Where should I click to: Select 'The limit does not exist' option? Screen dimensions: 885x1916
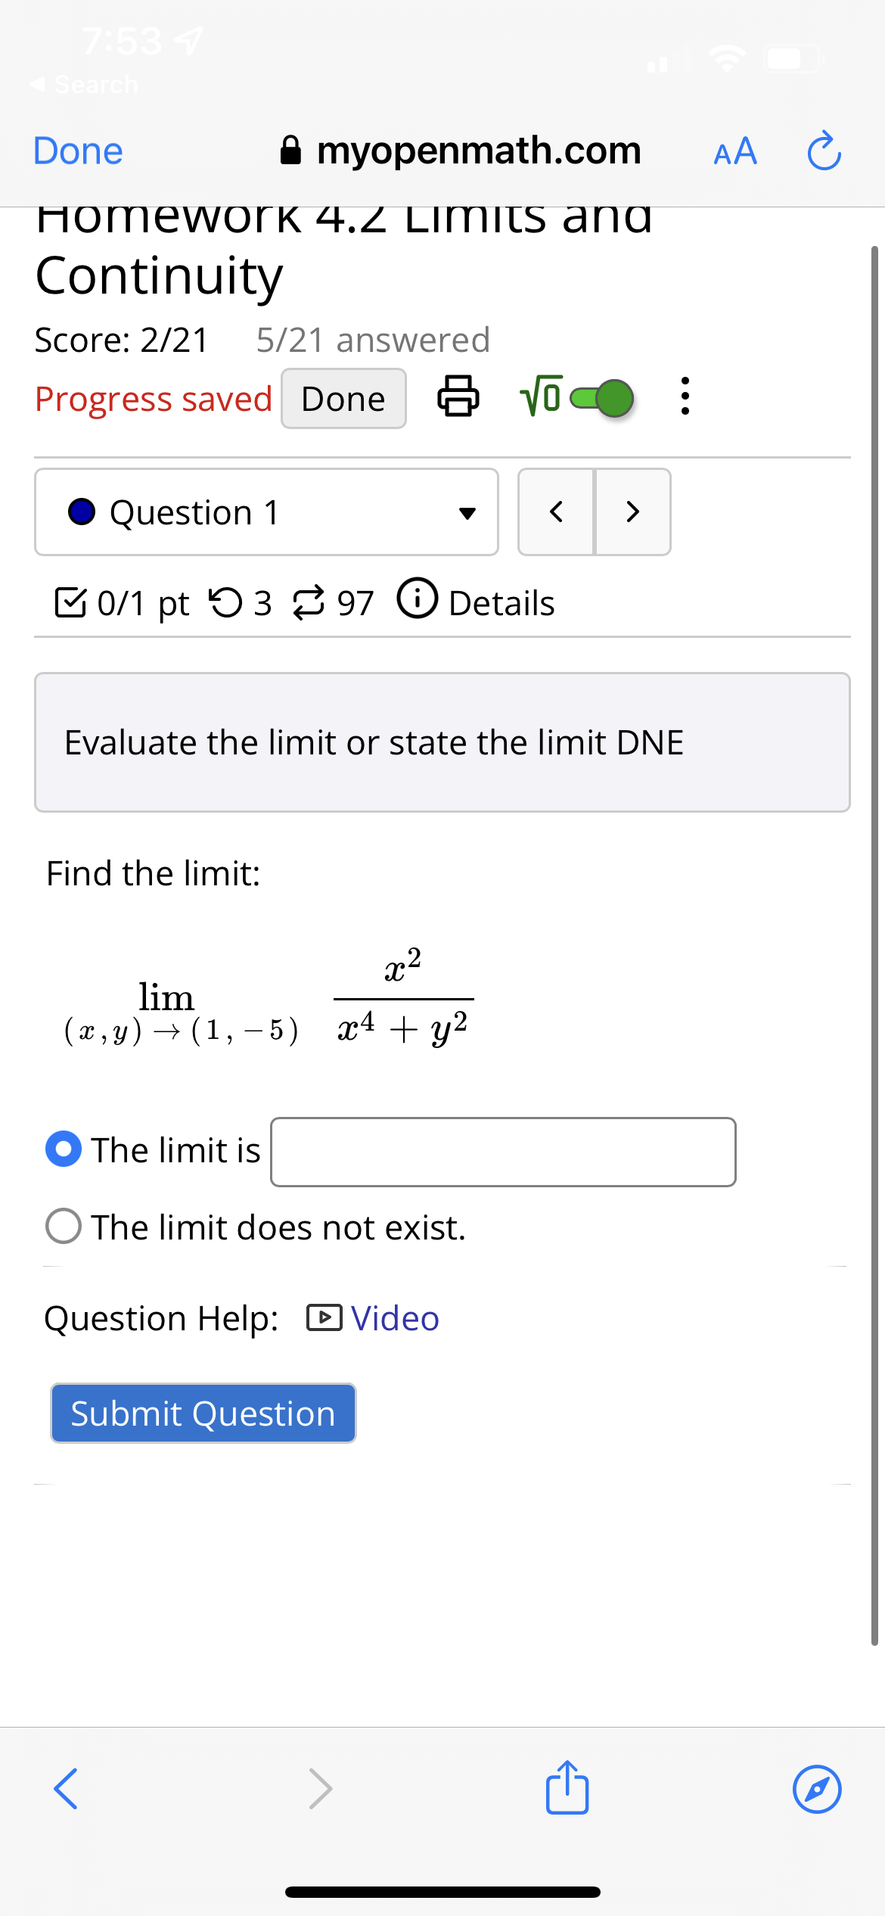64,1227
